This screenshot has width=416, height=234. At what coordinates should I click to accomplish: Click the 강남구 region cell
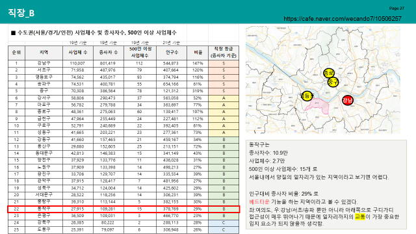(44, 63)
